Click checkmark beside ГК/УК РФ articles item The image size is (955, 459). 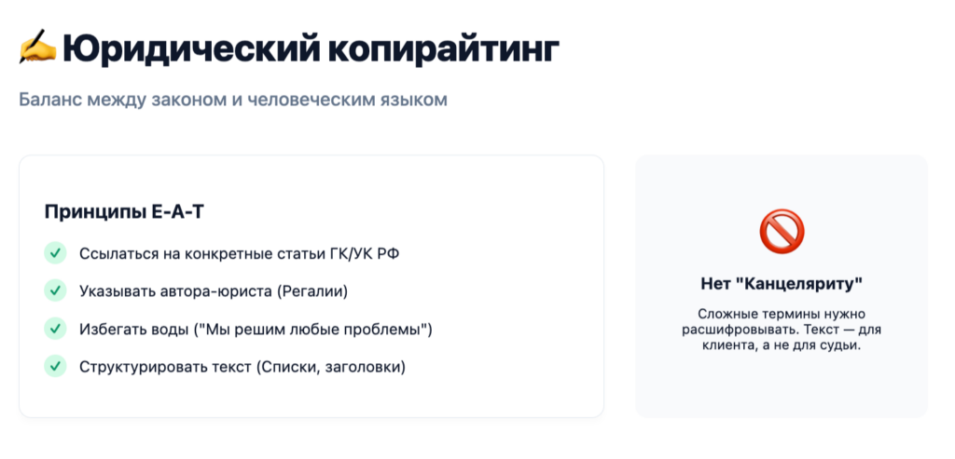click(x=55, y=253)
